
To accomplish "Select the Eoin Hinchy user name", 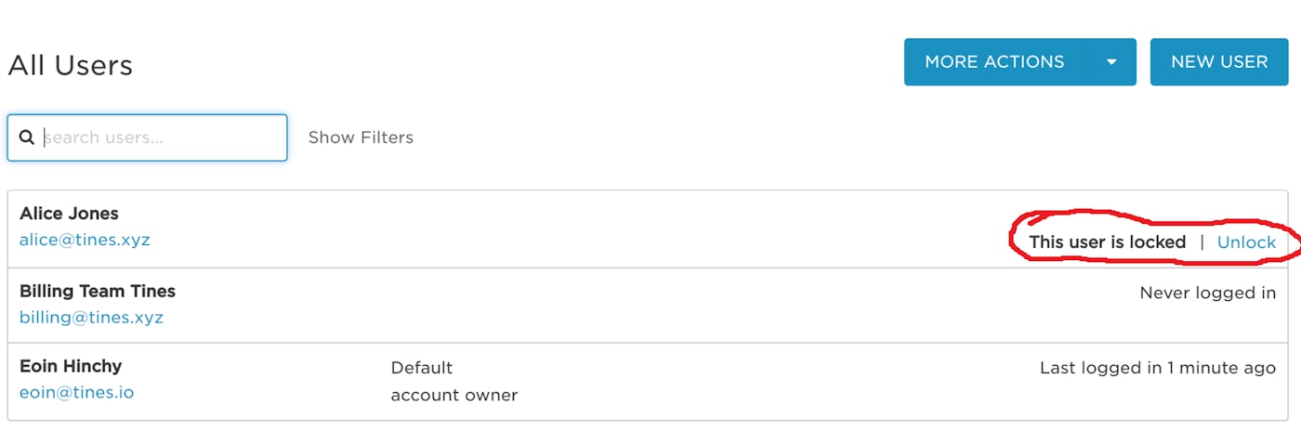I will pos(71,367).
